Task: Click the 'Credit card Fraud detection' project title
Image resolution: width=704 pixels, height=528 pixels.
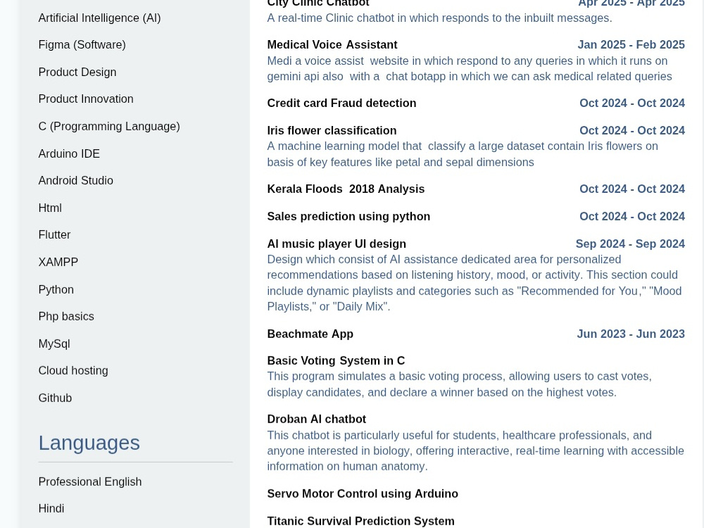Action: tap(341, 103)
